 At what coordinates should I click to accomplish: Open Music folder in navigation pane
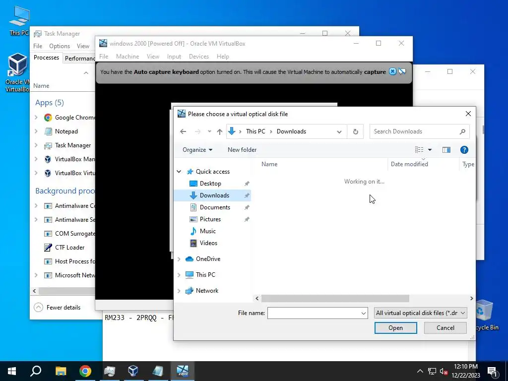208,231
